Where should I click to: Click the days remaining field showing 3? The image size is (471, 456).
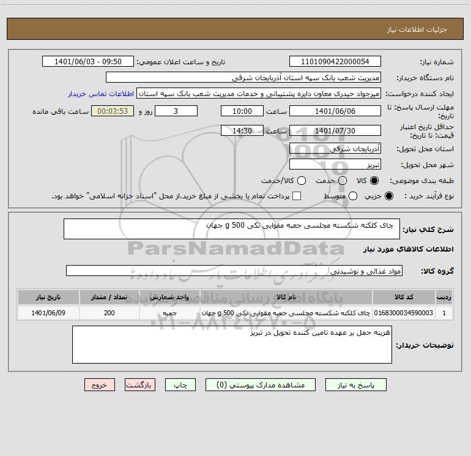coord(176,111)
